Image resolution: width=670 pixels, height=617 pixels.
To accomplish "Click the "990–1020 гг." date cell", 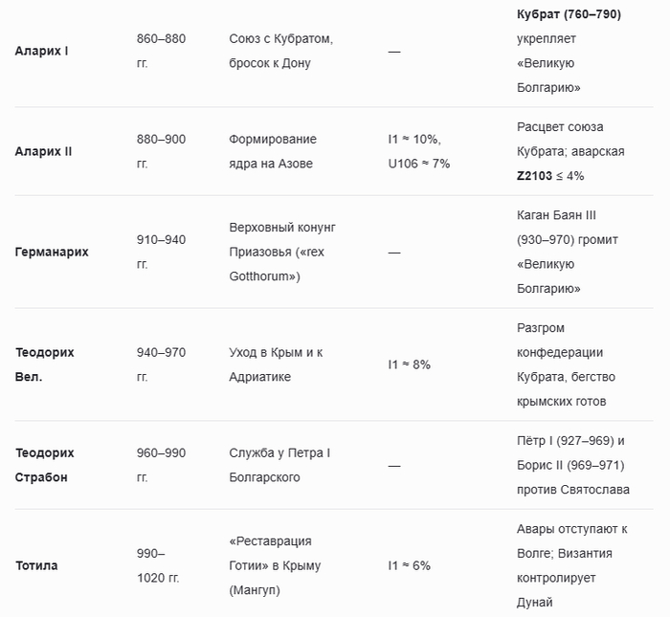I will coord(158,565).
